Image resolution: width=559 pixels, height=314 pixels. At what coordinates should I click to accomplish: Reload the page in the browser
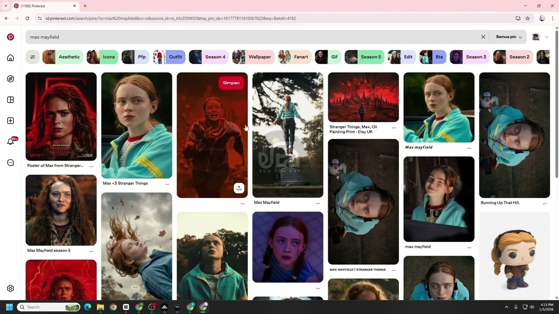27,18
